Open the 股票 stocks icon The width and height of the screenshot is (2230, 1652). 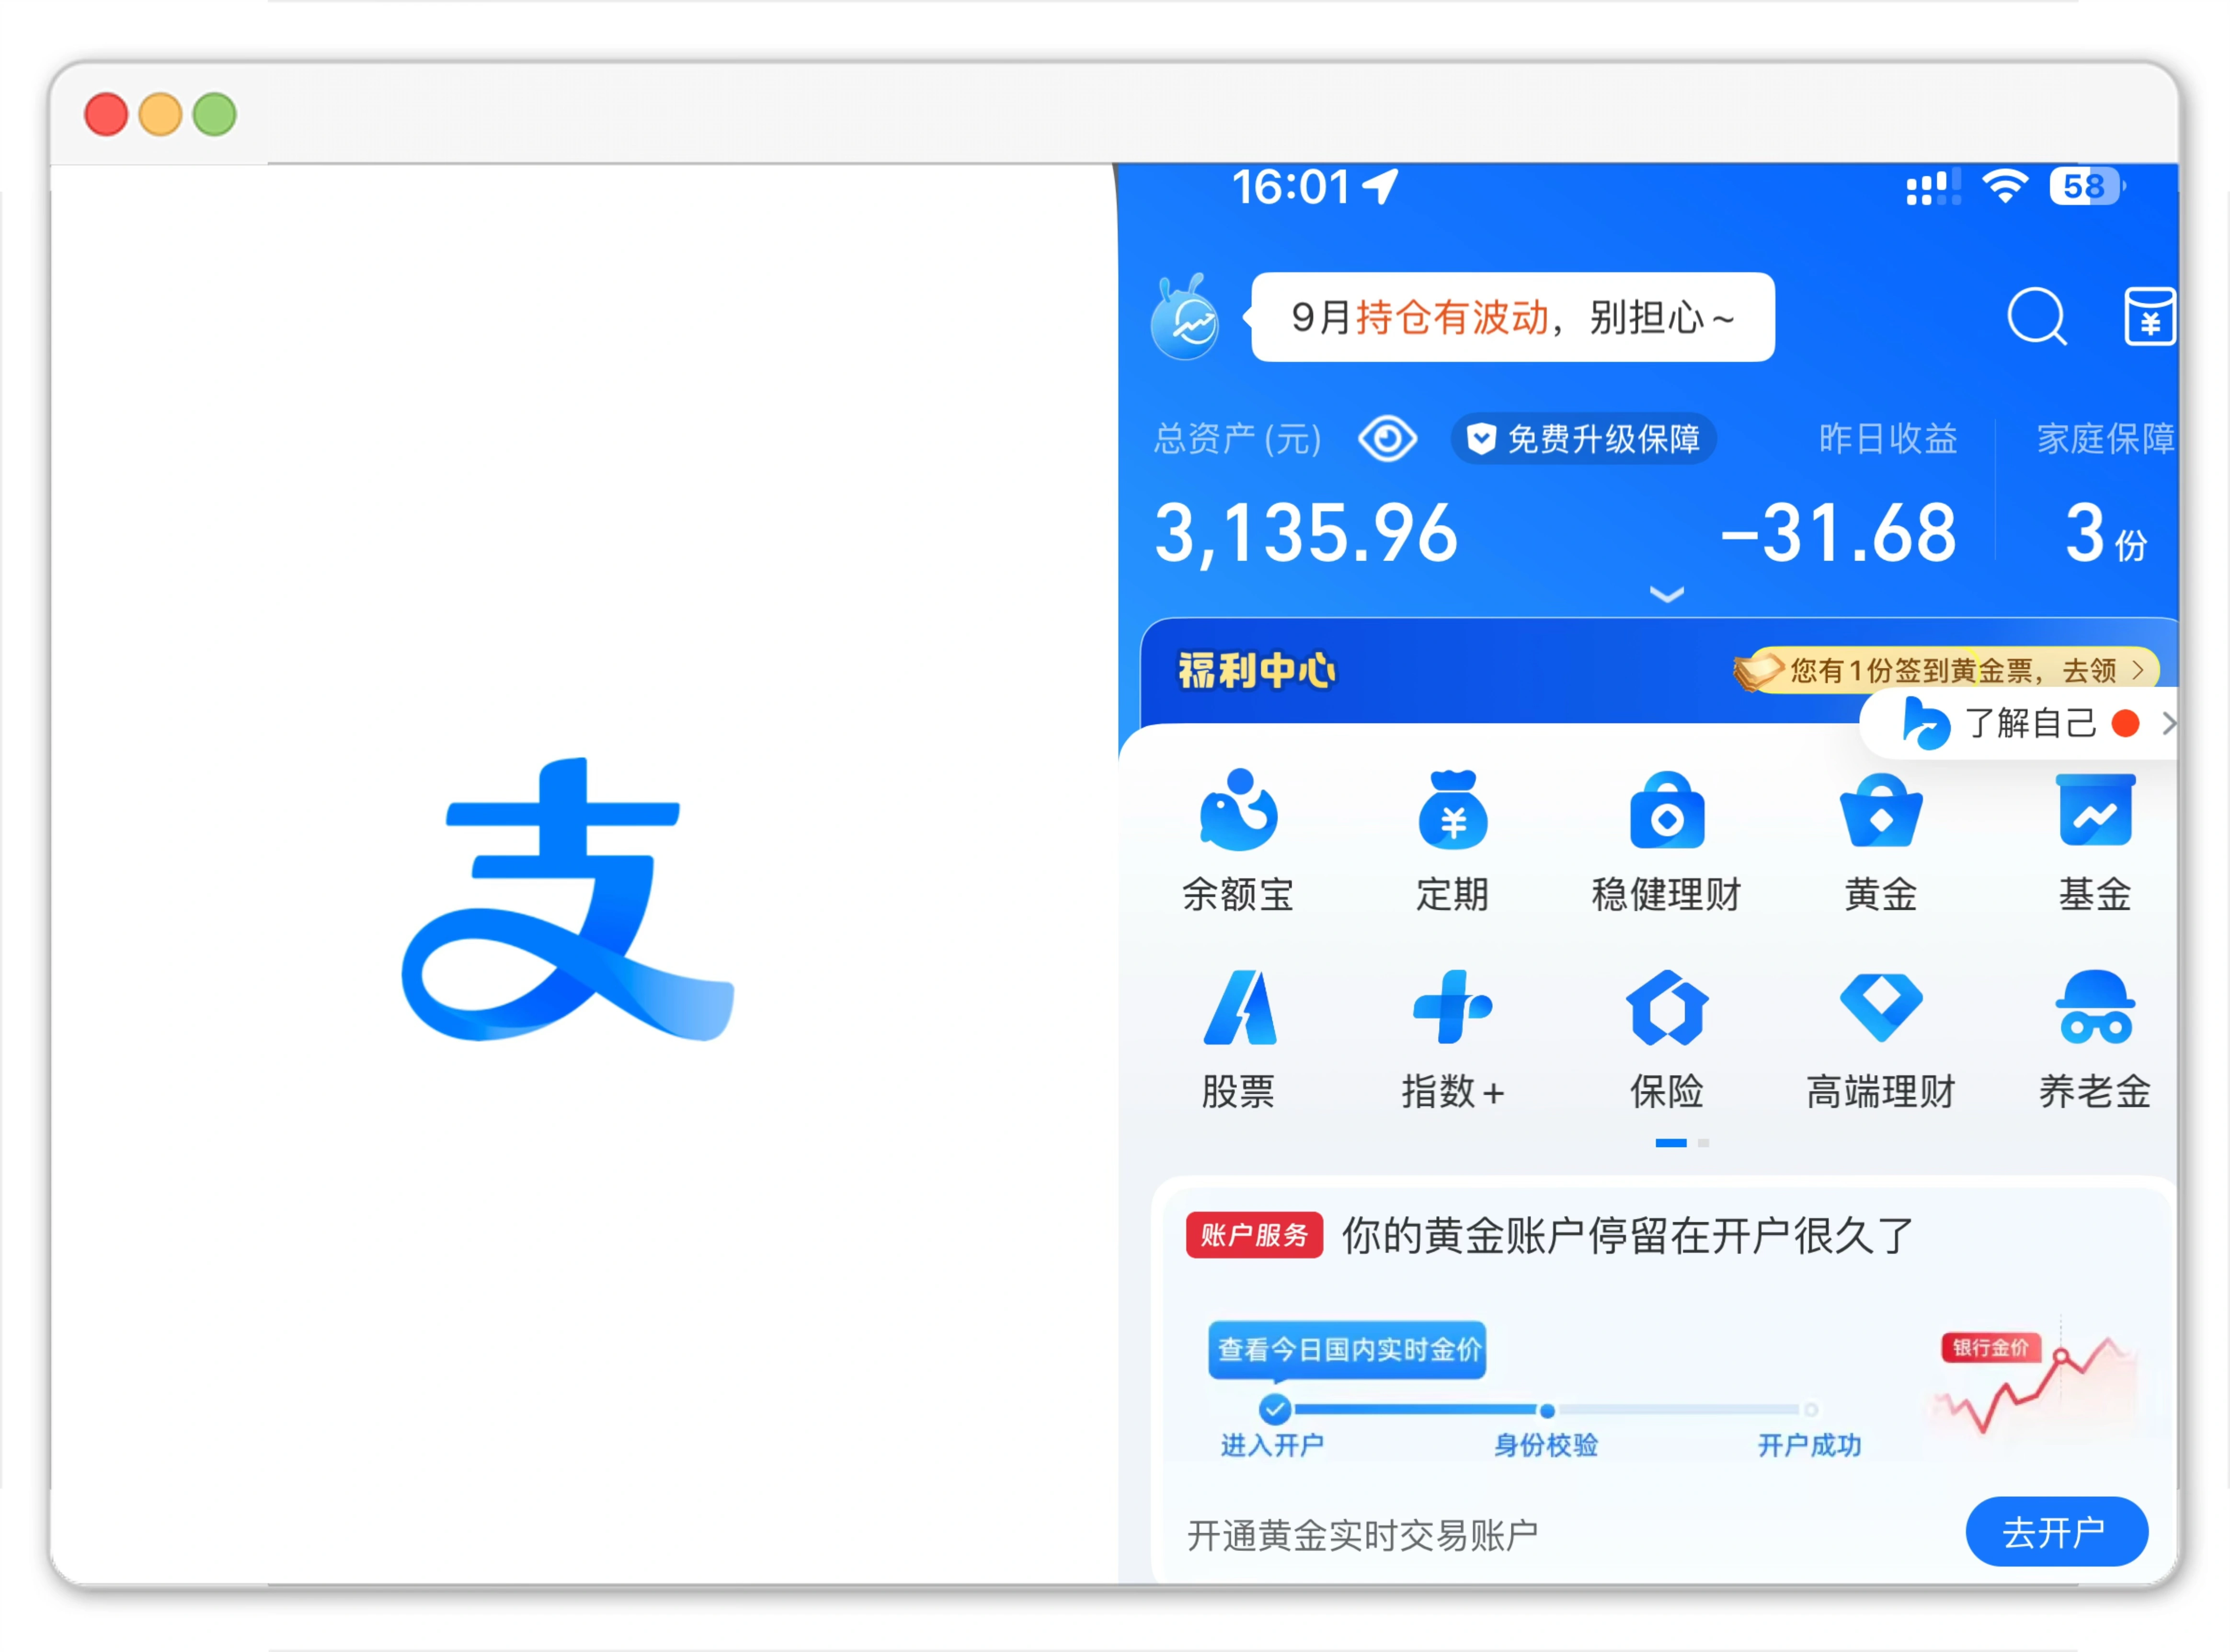click(x=1240, y=1007)
